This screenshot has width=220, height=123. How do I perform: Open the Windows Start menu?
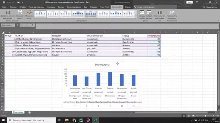pos(3,120)
